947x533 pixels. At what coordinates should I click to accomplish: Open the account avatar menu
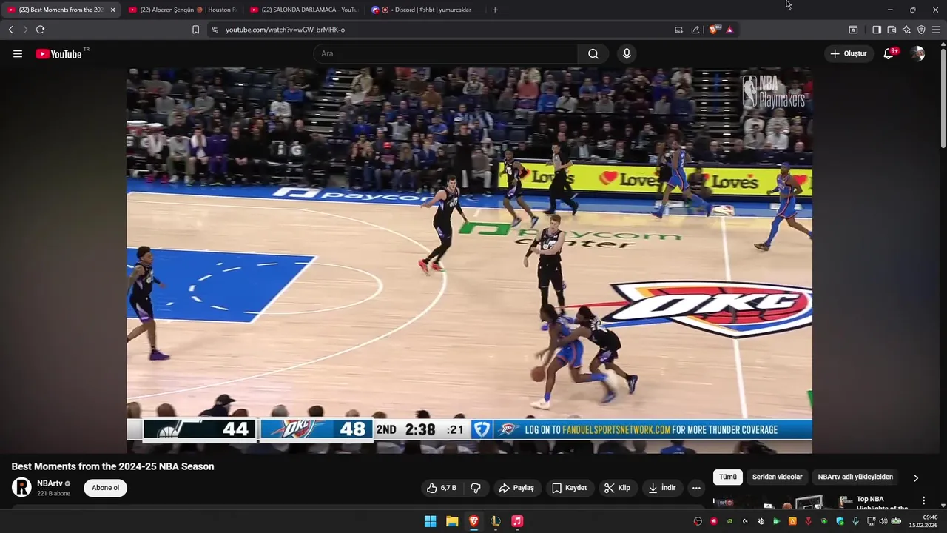pyautogui.click(x=917, y=54)
